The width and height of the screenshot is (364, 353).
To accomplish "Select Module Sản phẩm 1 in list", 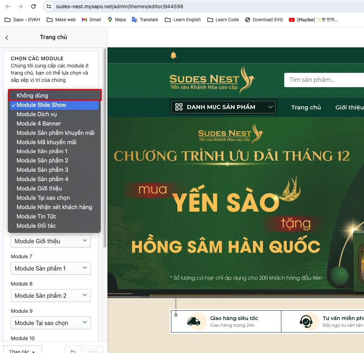I will pyautogui.click(x=54, y=151).
